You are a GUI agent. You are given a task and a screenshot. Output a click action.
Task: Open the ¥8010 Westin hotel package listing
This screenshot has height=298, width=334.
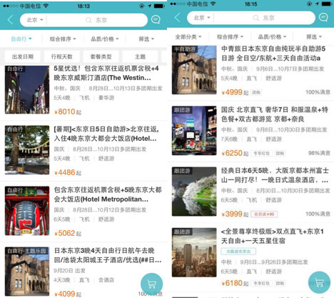coord(83,90)
